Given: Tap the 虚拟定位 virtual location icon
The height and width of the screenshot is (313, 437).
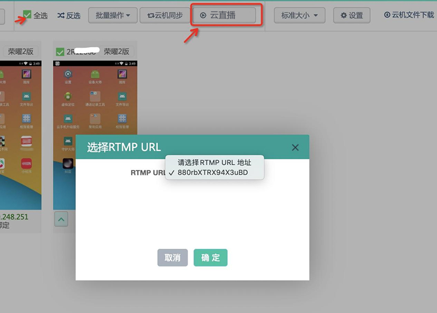Looking at the screenshot, I should coord(67,97).
